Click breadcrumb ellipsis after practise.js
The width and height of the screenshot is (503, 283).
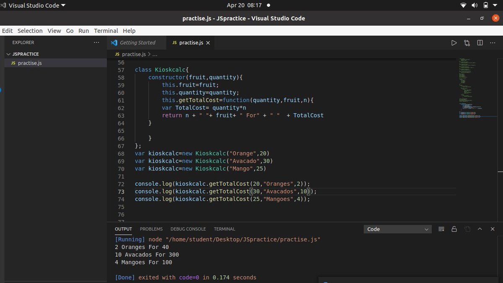[x=155, y=55]
